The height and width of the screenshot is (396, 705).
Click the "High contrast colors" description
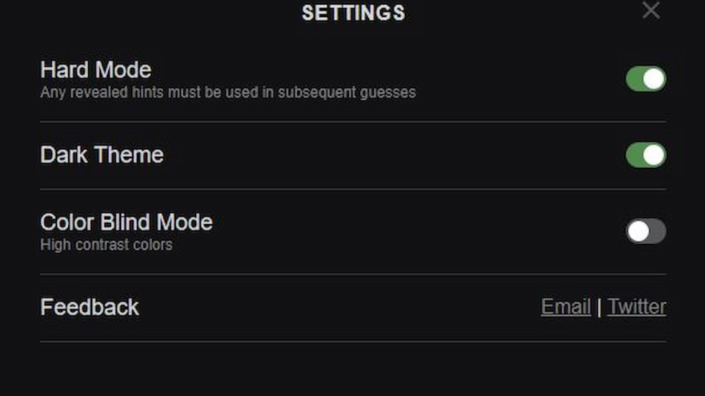point(106,245)
